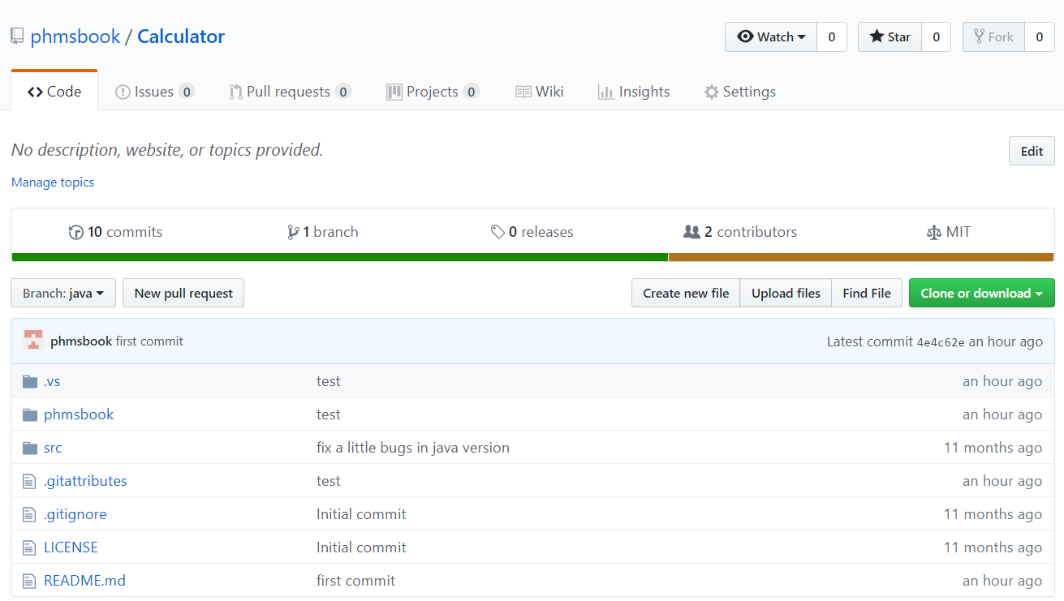The image size is (1064, 601).
Task: Open the README.md file
Action: coord(84,581)
